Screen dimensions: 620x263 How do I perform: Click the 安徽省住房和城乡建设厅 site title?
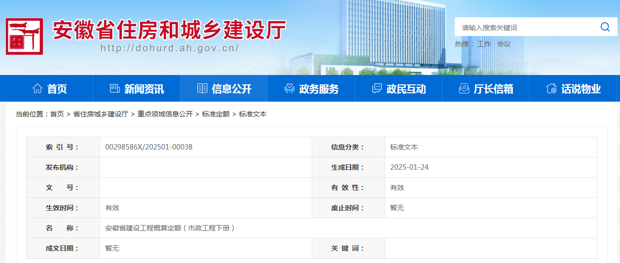tap(169, 31)
